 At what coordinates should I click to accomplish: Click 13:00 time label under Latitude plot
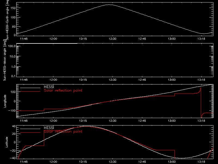[172, 162]
